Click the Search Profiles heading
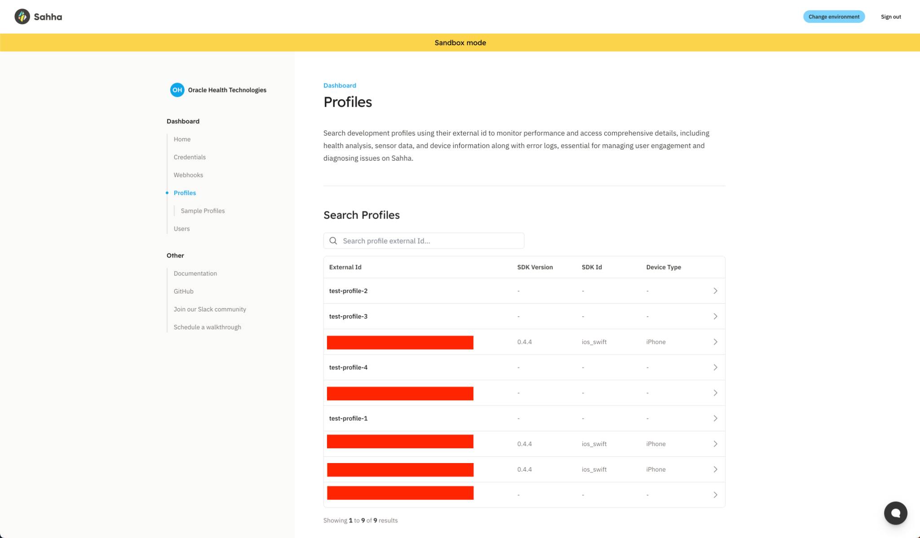Image resolution: width=920 pixels, height=538 pixels. pyautogui.click(x=362, y=215)
